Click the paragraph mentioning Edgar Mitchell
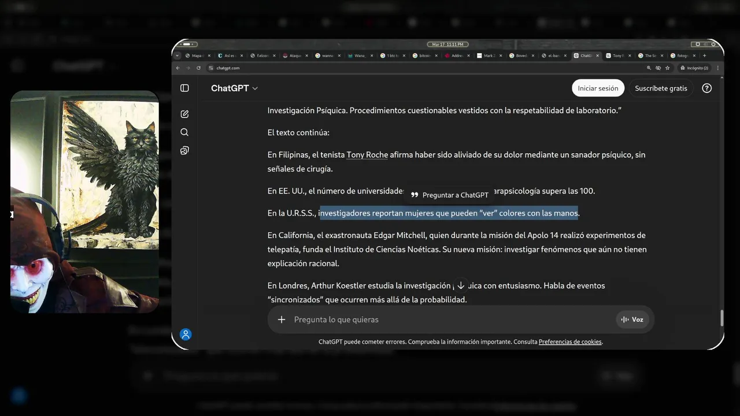Image resolution: width=740 pixels, height=416 pixels. [457, 249]
